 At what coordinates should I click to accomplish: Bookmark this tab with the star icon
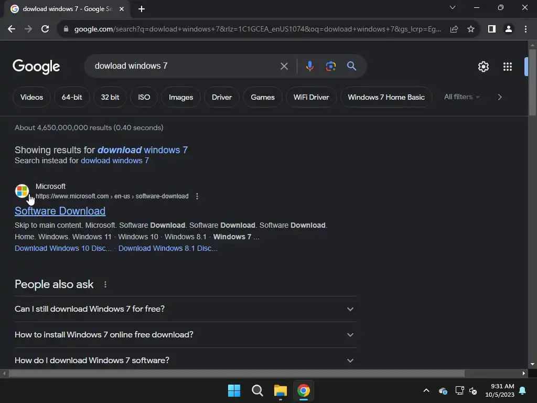471,29
